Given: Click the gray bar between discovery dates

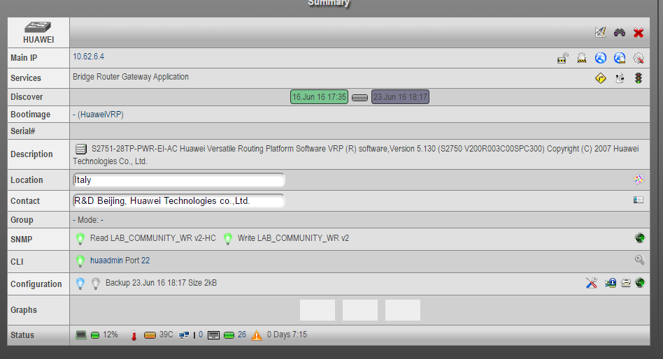Looking at the screenshot, I should [360, 98].
